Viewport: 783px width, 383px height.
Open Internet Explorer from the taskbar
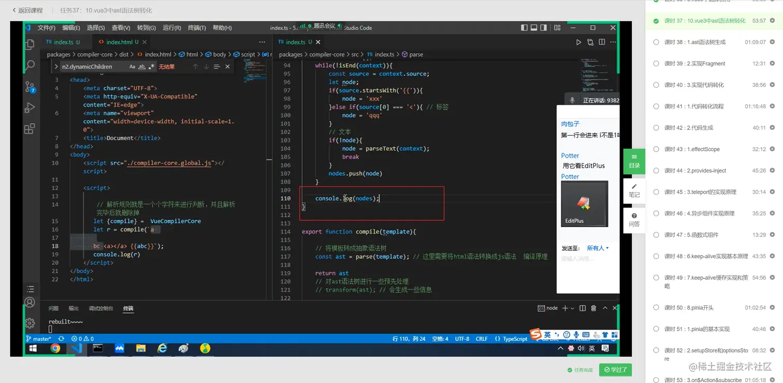tap(162, 349)
